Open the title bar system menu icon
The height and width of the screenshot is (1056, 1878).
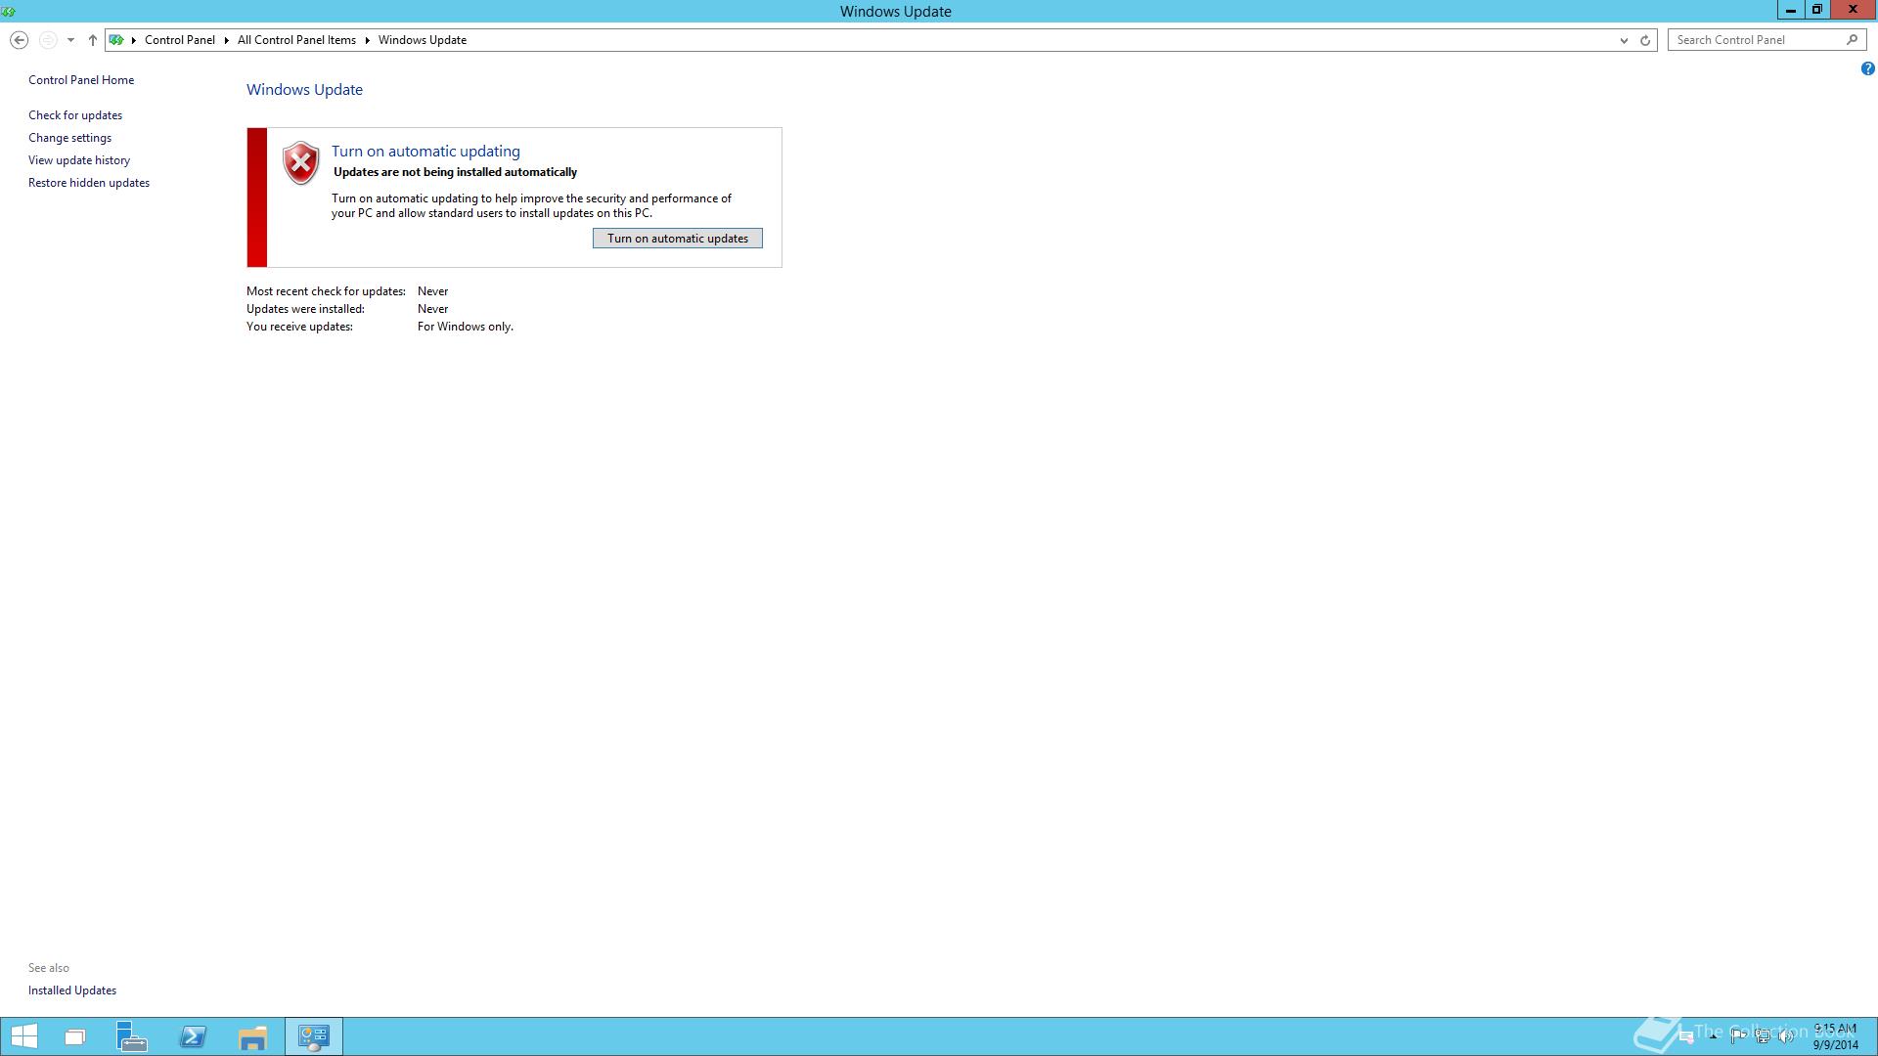pos(9,11)
